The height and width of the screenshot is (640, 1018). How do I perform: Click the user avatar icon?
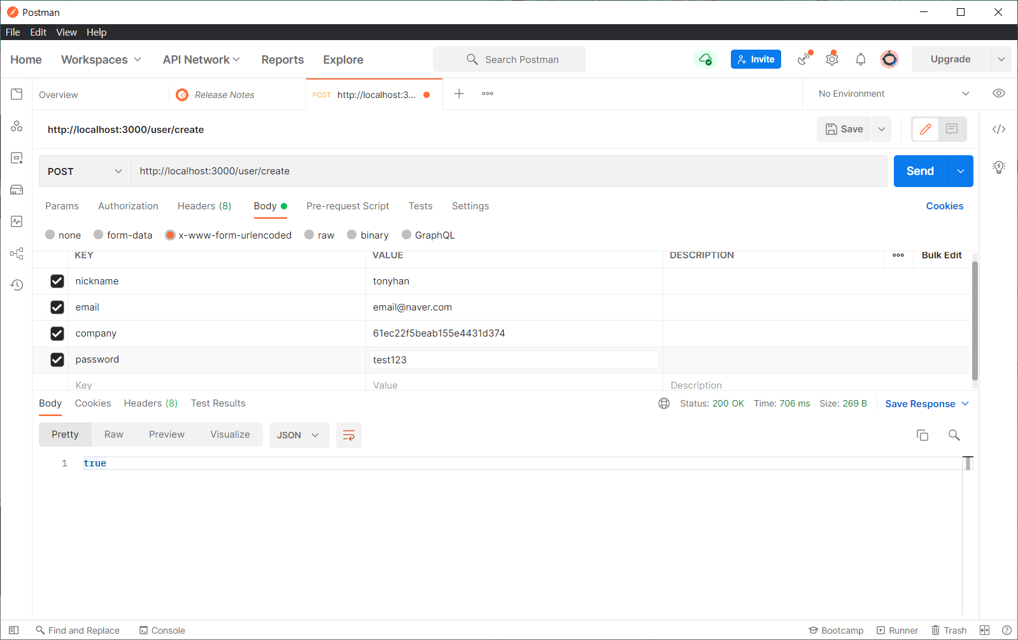click(x=889, y=59)
